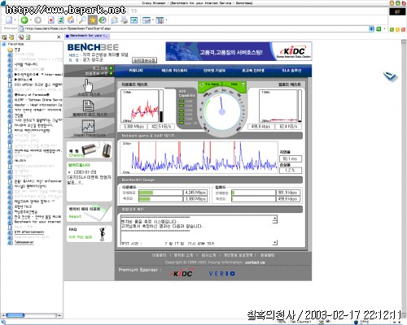
Task: Click the Try Again button on gauge
Action: pos(210,84)
